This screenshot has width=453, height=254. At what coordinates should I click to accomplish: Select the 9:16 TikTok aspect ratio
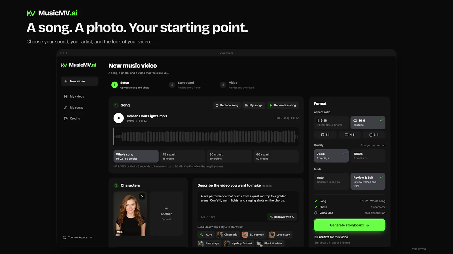pos(331,122)
